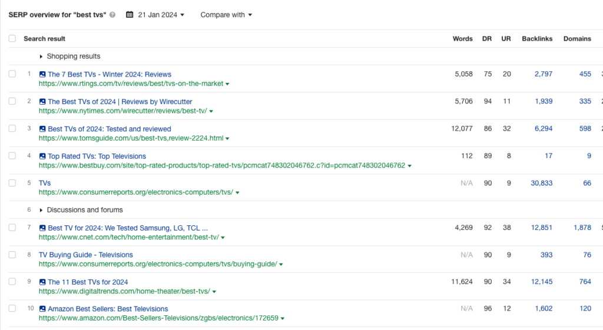Viewport: 603px width, 330px height.
Task: Toggle the select-all checkbox in table header
Action: [x=12, y=39]
